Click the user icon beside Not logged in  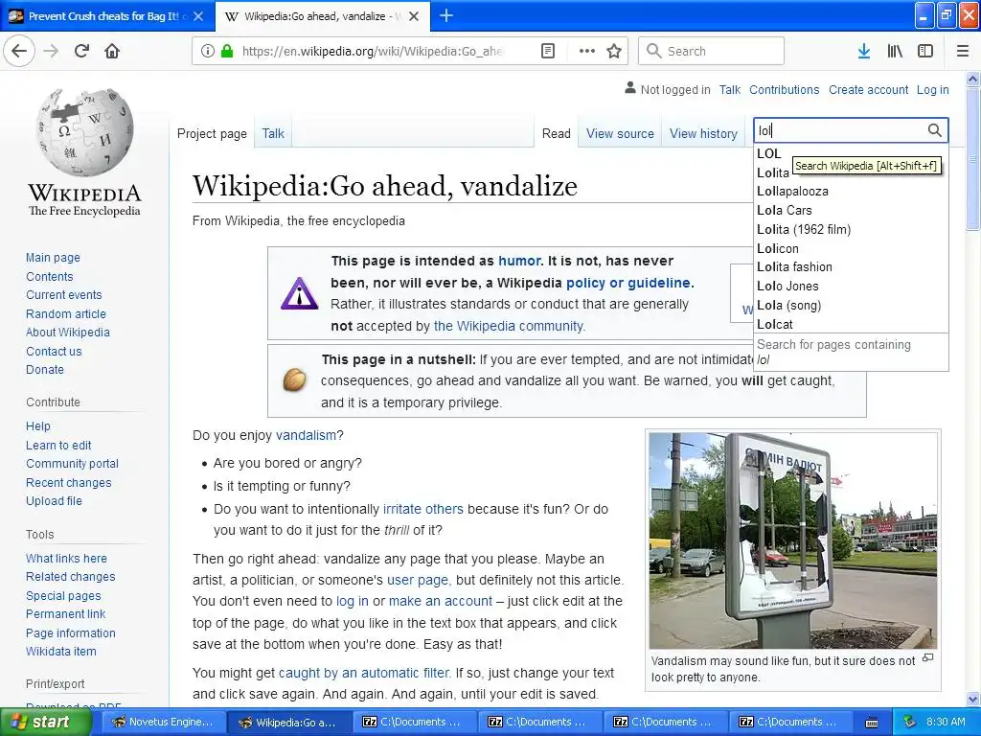click(630, 88)
